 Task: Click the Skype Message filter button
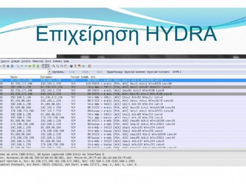(x=115, y=72)
